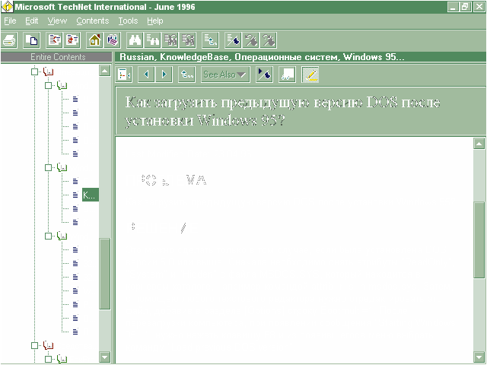Click the Print icon in the main toolbar
This screenshot has height=365, width=487.
tap(8, 40)
